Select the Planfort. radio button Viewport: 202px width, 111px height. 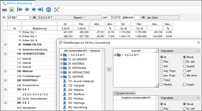pos(161,84)
